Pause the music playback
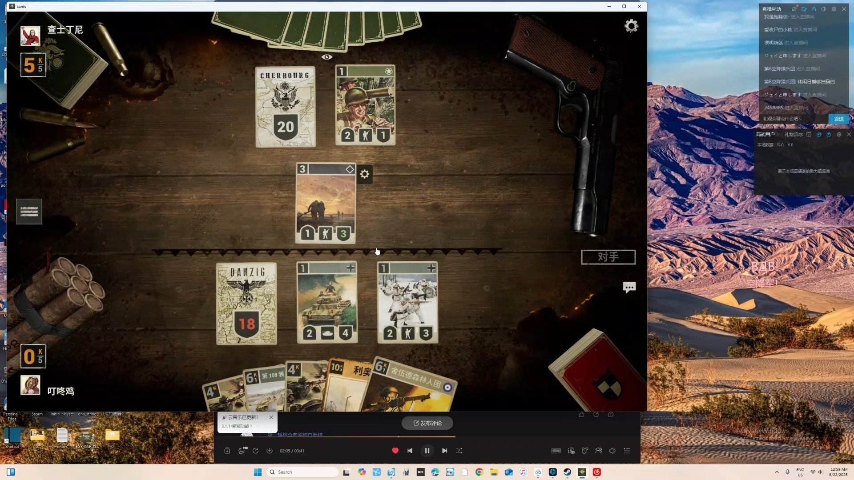The width and height of the screenshot is (854, 480). 427,451
